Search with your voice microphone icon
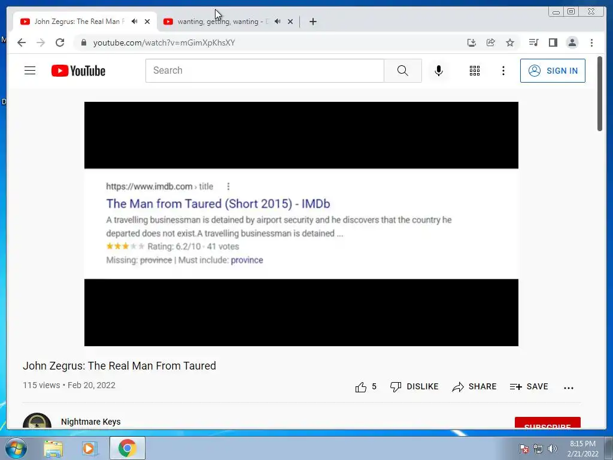Image resolution: width=613 pixels, height=460 pixels. tap(439, 71)
